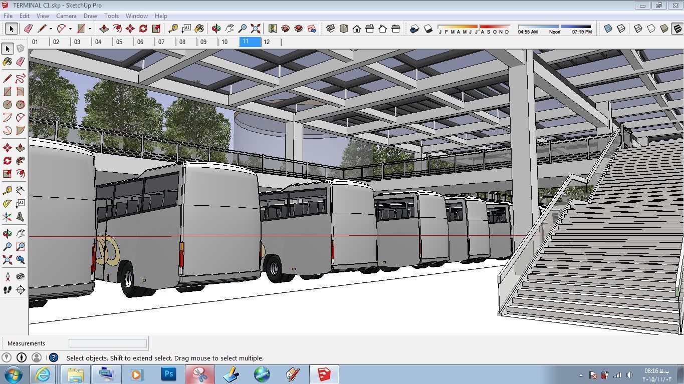This screenshot has height=384, width=684.
Task: Enable Shaded face style
Action: click(664, 29)
